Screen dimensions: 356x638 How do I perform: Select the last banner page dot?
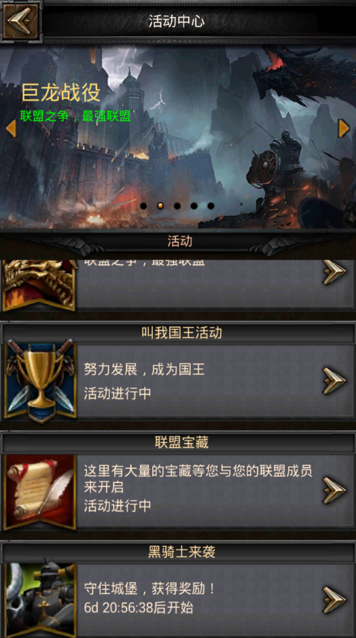[211, 206]
